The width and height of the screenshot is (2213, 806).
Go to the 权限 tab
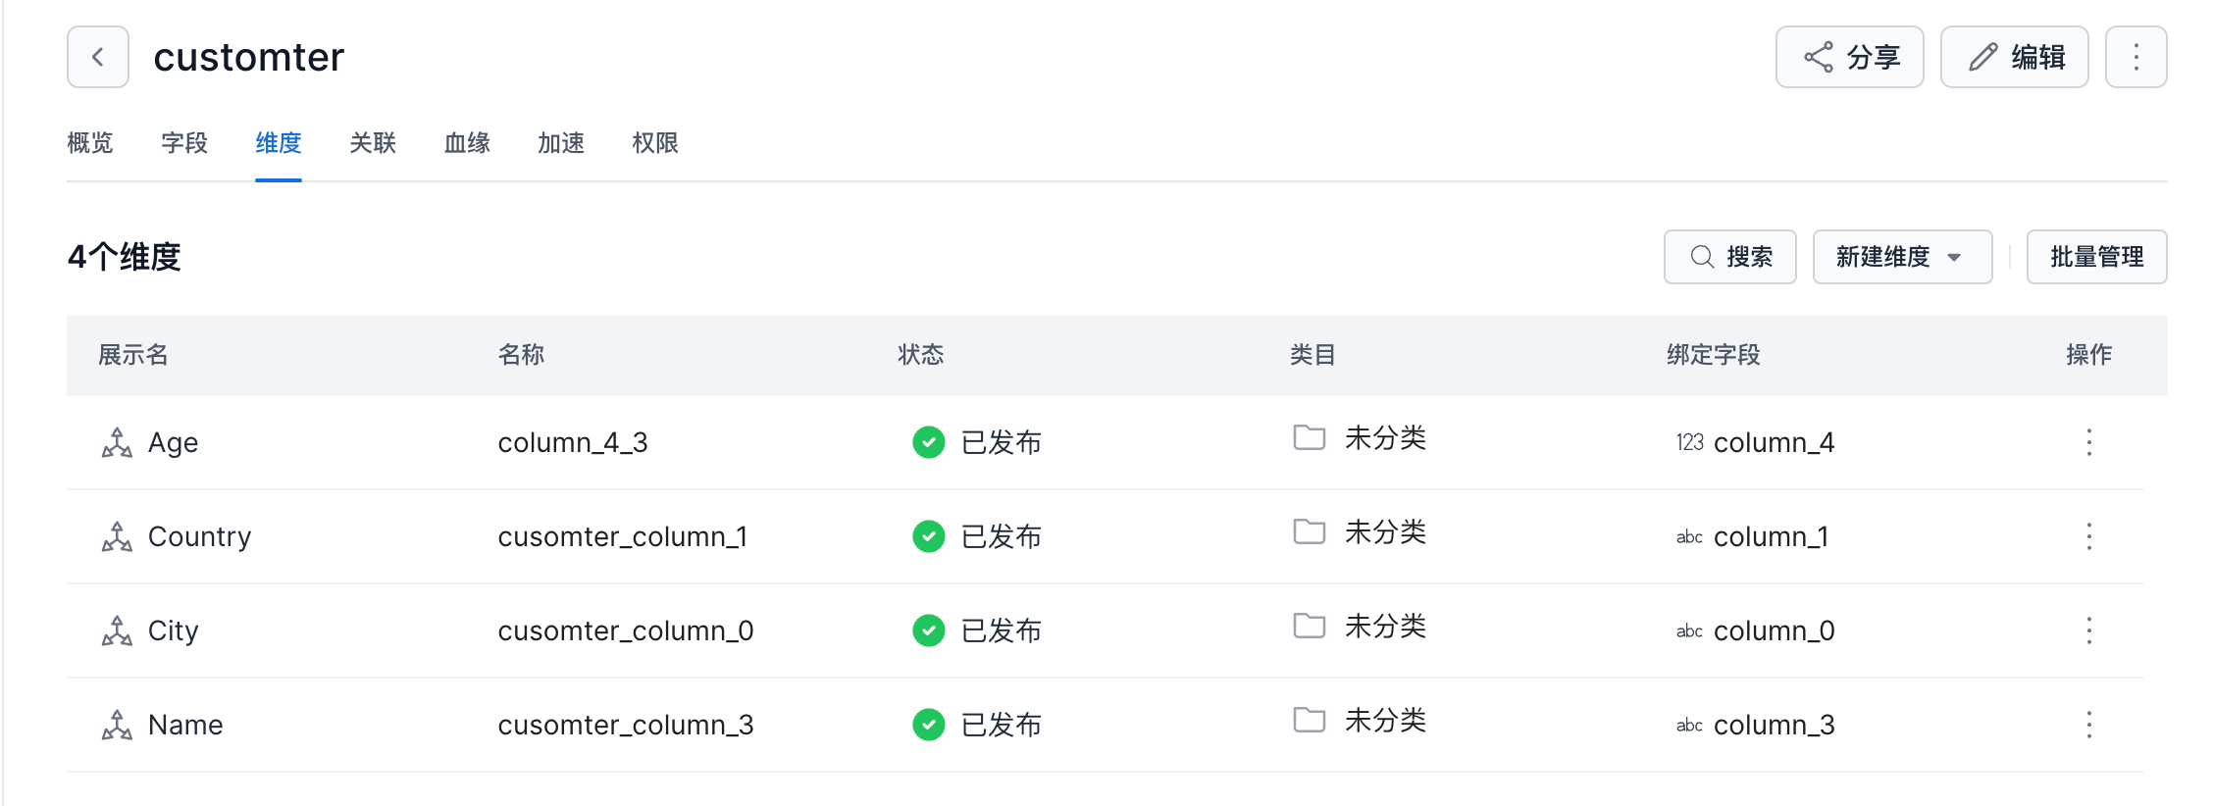point(655,143)
